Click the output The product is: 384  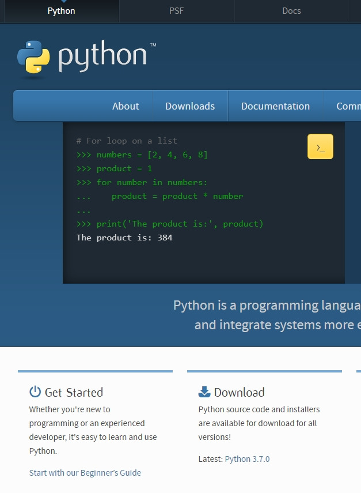click(124, 238)
